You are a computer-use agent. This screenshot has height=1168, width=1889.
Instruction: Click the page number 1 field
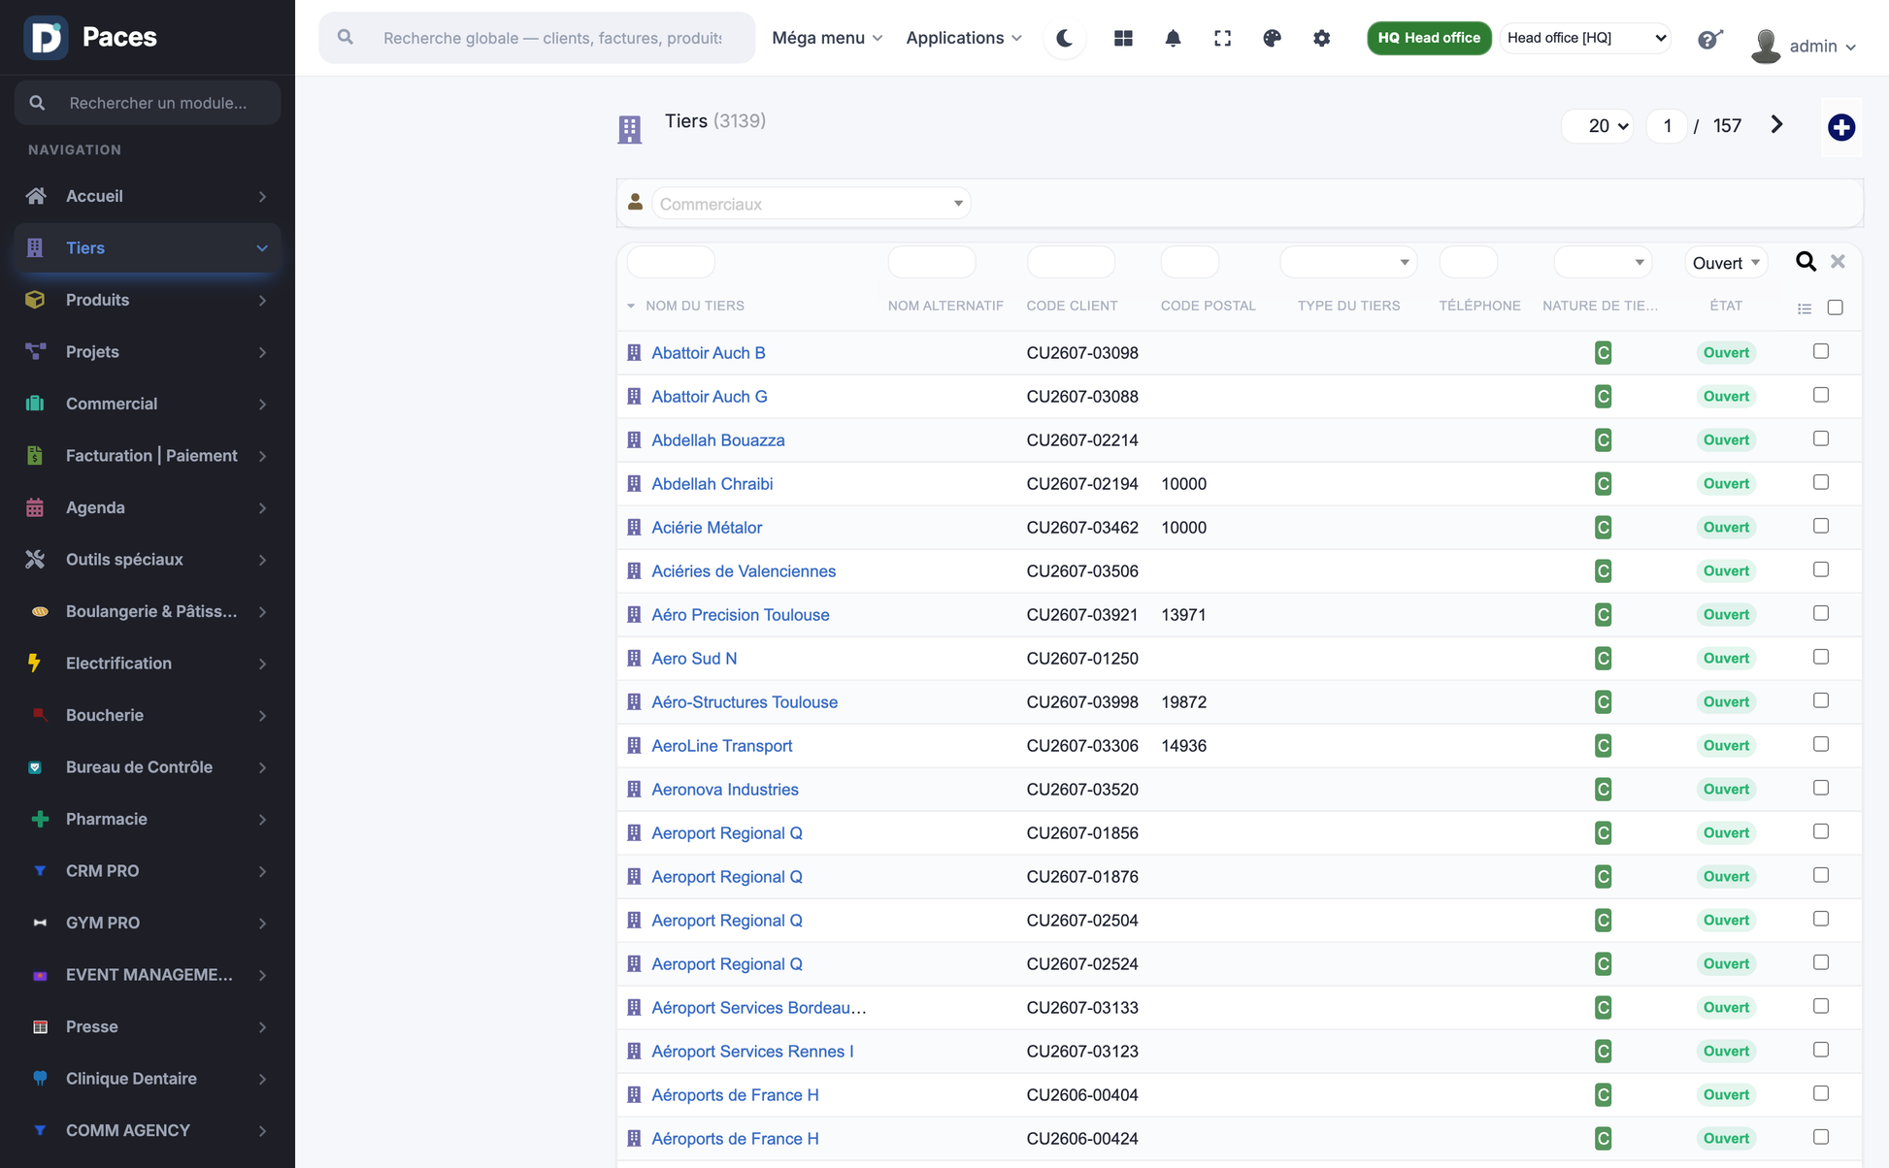click(1667, 126)
